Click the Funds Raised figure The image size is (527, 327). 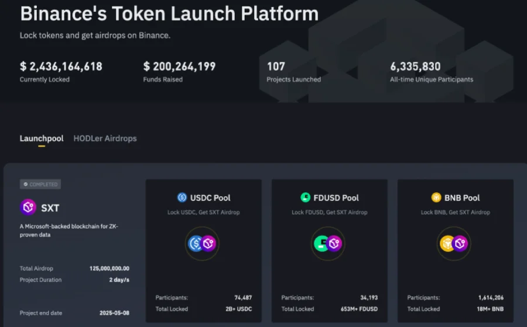point(180,67)
